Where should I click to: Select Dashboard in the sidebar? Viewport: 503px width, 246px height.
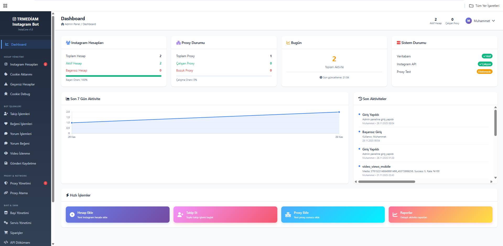click(x=19, y=45)
